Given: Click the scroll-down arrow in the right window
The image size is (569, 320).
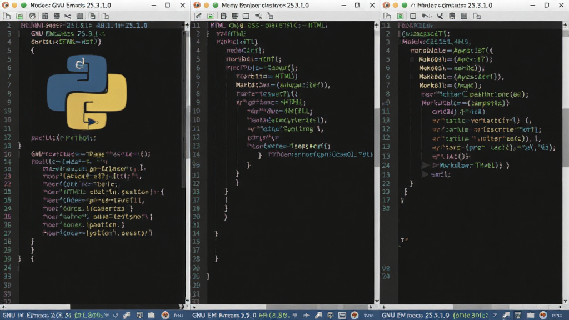Looking at the screenshot, I should tap(566, 301).
